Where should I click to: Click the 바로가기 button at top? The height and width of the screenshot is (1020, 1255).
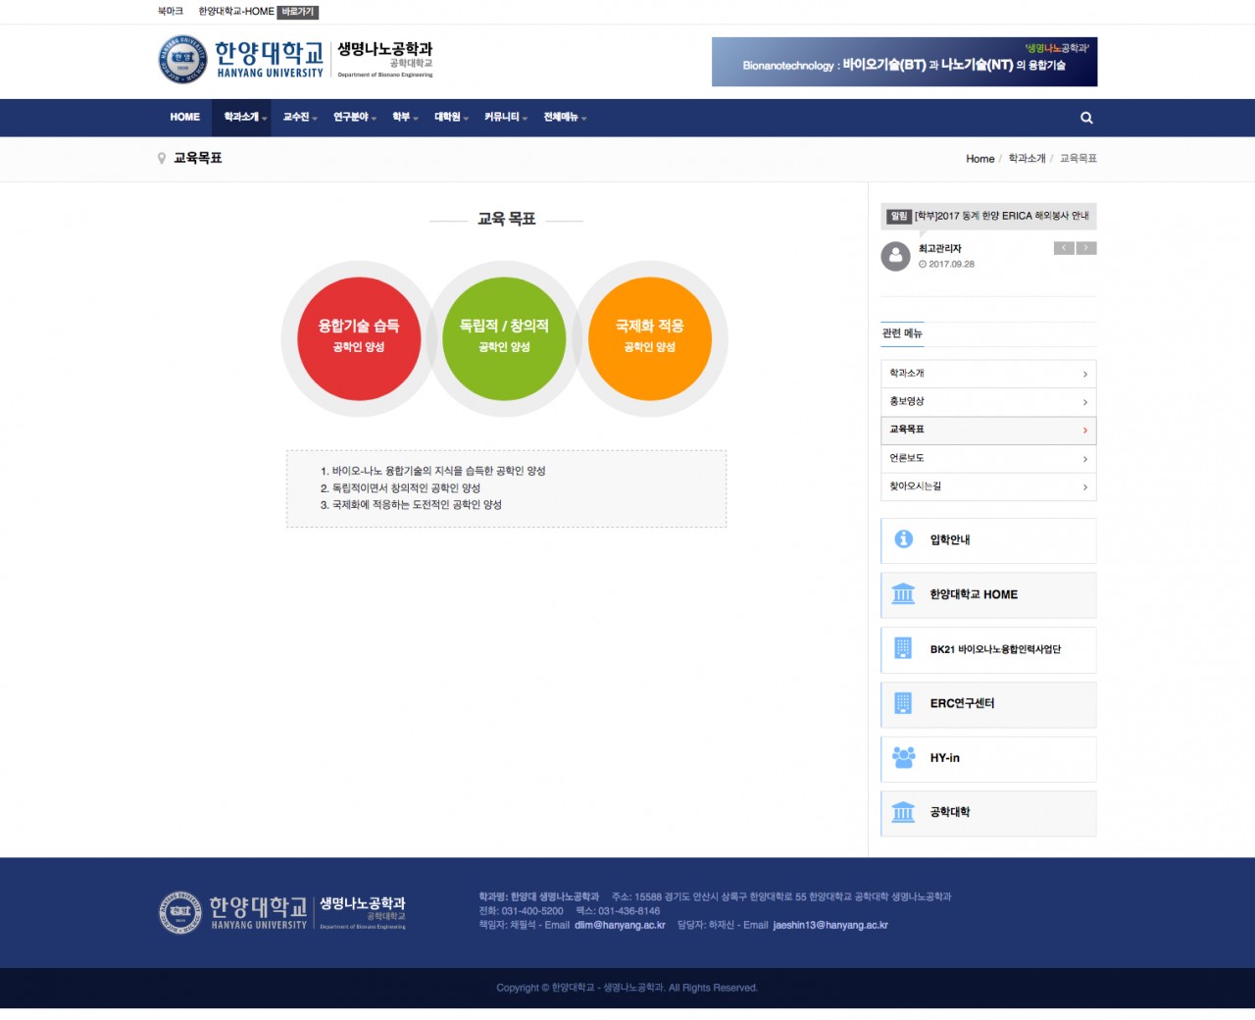coord(298,12)
